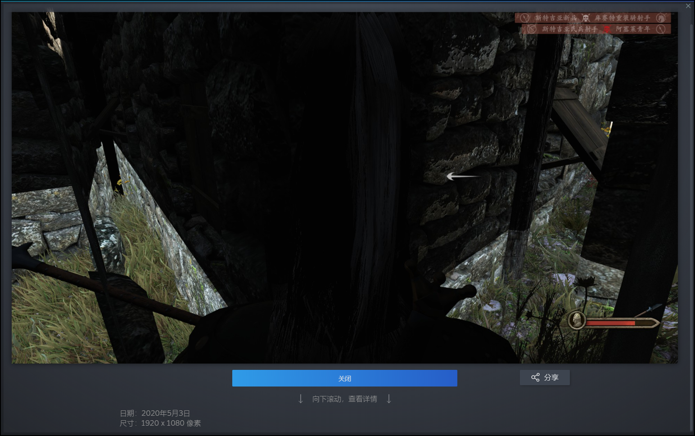Click the helmet portrait icon beside the health bar
The image size is (695, 436).
pos(577,320)
